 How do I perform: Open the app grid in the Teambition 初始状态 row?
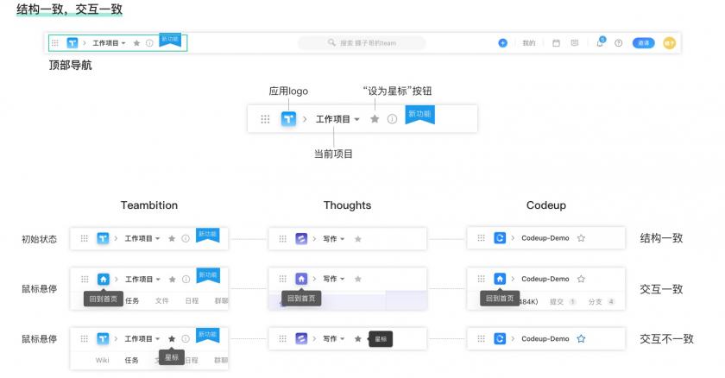85,238
